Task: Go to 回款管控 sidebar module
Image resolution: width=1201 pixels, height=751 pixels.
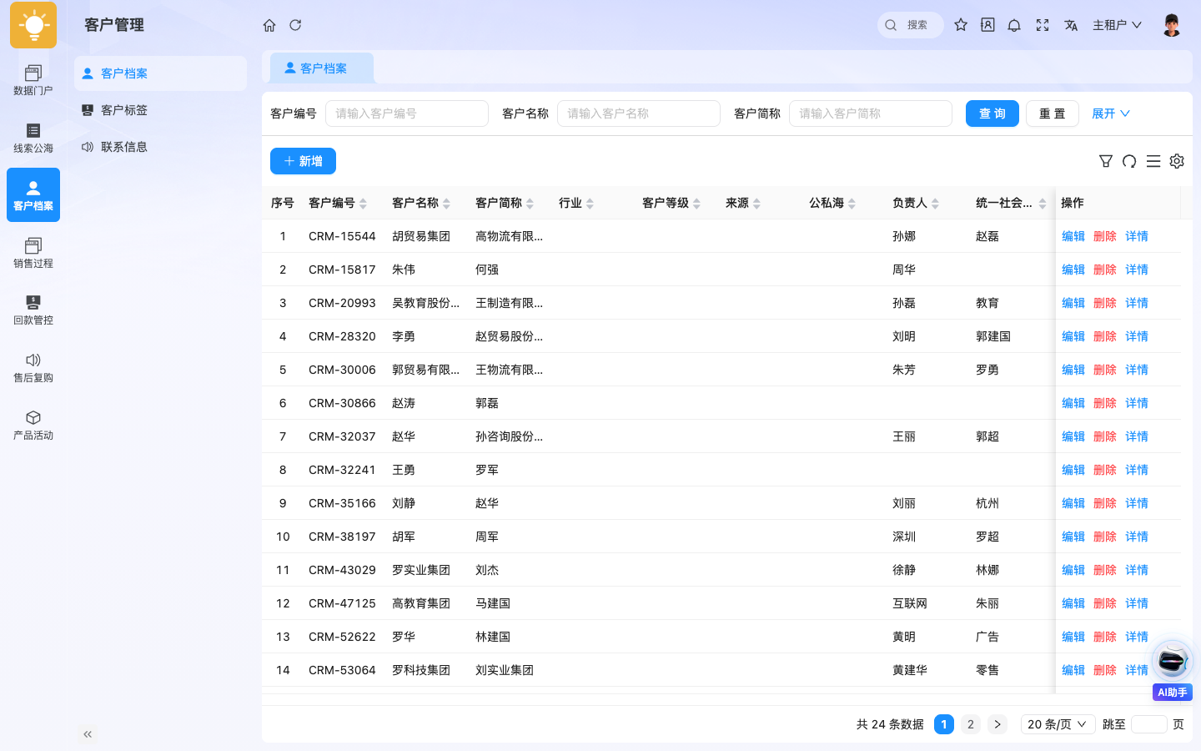Action: point(33,310)
